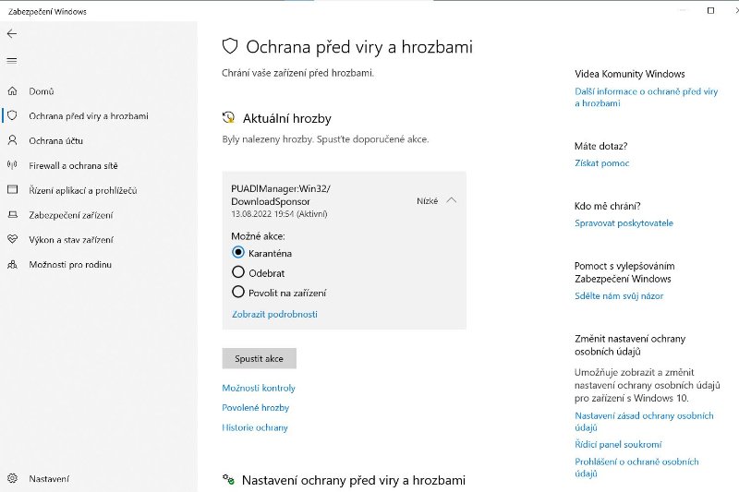739x492 pixels.
Task: Select Povolit na zařízení radio option
Action: click(x=238, y=292)
